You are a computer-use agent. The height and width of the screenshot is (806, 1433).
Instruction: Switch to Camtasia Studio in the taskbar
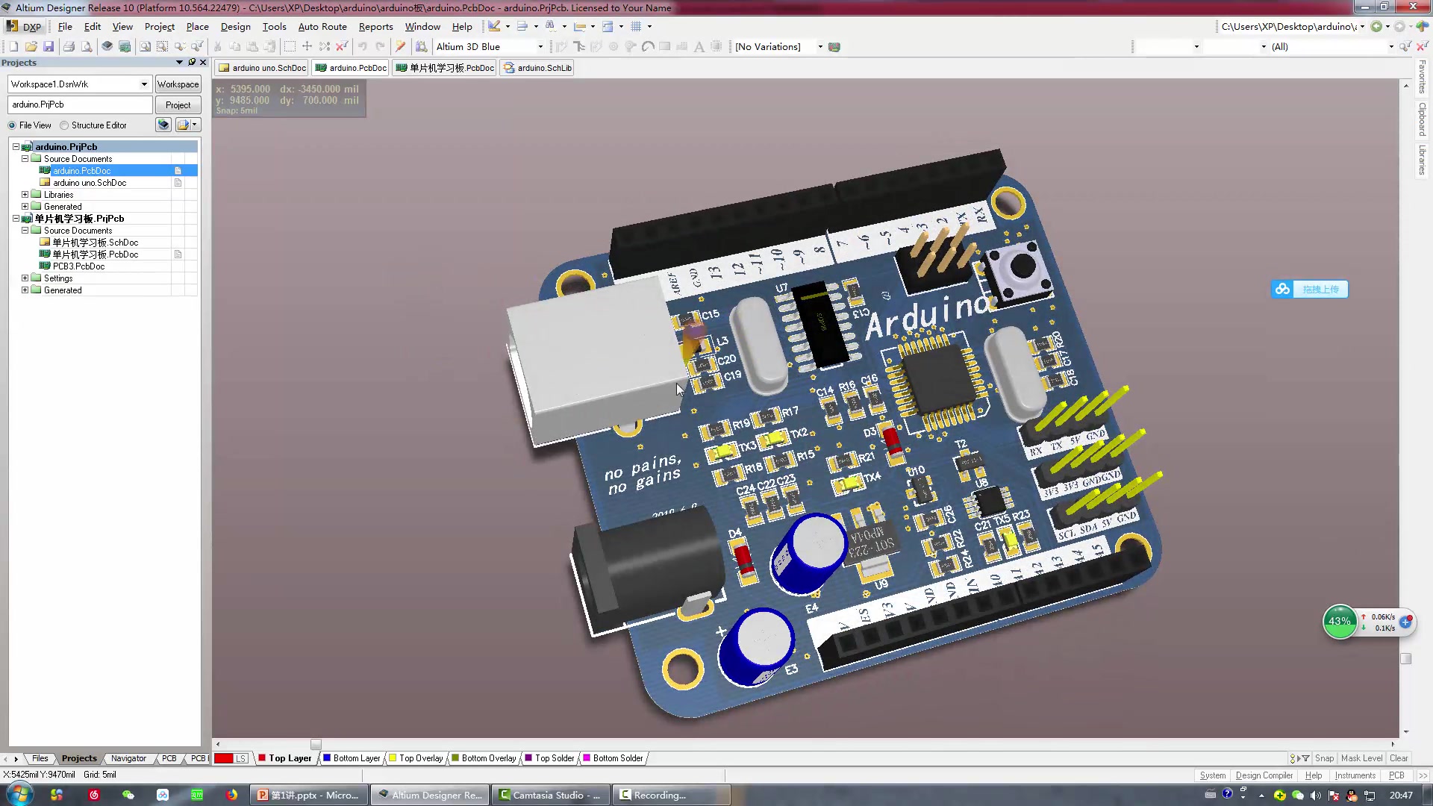coord(549,796)
